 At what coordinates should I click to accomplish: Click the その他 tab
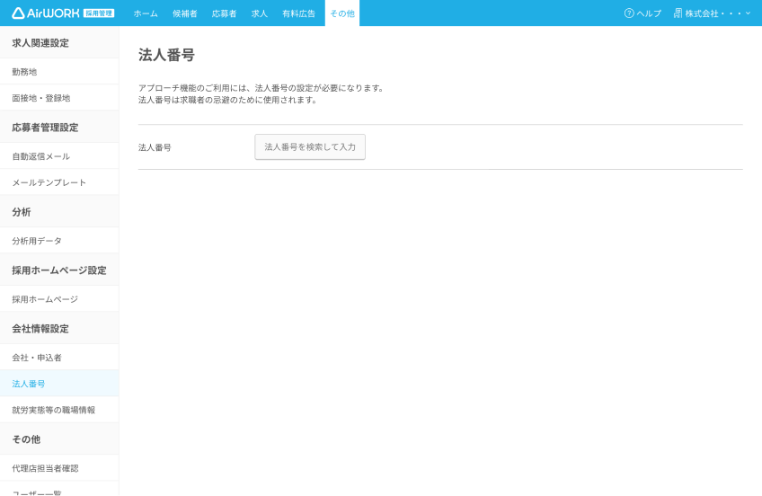coord(342,13)
